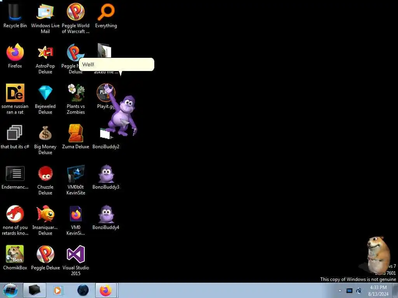The image size is (398, 298).
Task: Select the VM0b0t KevinSite monitor icon
Action: point(76,180)
